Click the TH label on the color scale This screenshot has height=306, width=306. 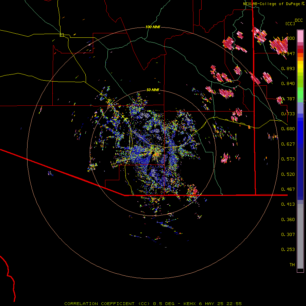(x=292, y=265)
